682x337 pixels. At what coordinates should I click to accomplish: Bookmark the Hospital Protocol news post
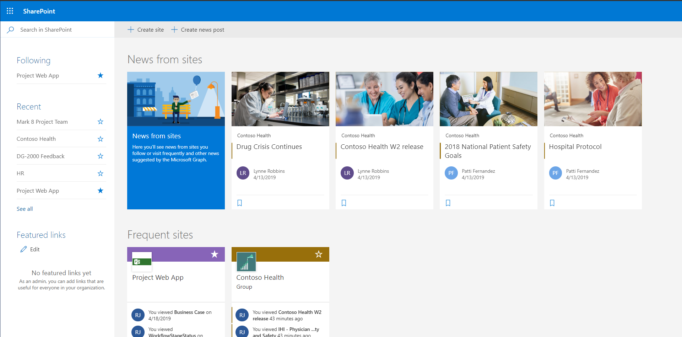pyautogui.click(x=552, y=203)
